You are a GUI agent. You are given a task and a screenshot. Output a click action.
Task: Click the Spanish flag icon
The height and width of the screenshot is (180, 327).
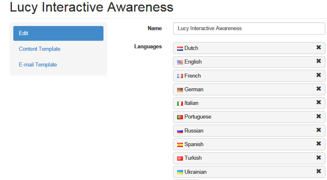click(x=180, y=145)
